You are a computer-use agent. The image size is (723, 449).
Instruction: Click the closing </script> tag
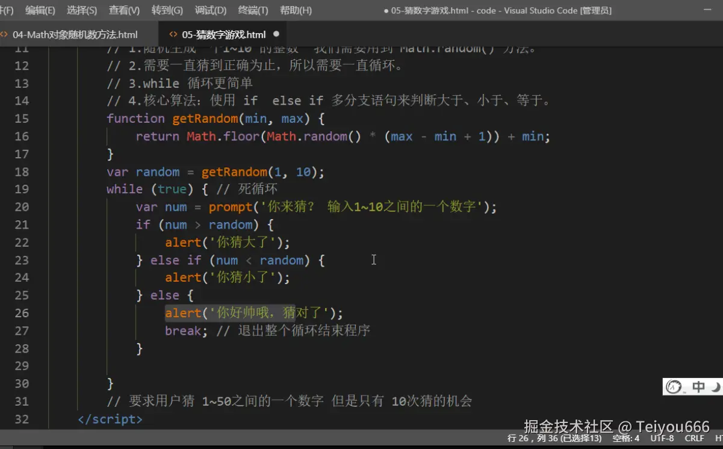point(110,419)
